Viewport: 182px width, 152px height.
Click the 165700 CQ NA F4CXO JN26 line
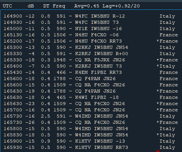point(91,110)
